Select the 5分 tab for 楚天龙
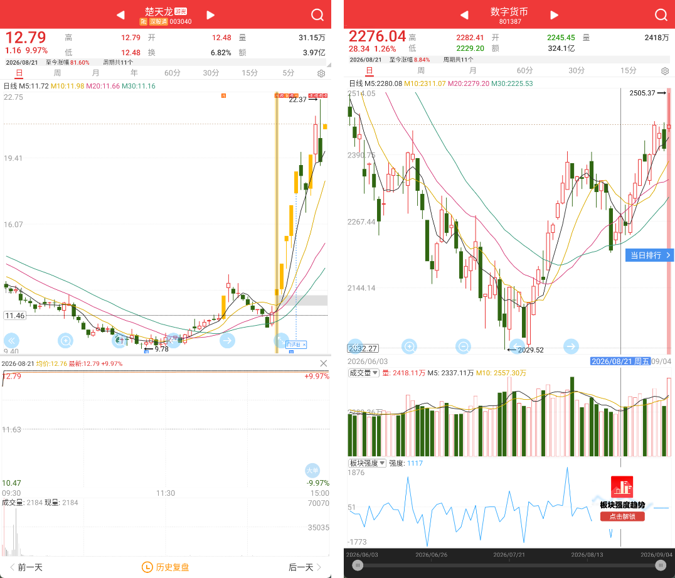 click(289, 73)
